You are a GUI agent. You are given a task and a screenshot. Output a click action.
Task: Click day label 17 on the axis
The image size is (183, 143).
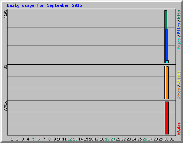pos(97,139)
